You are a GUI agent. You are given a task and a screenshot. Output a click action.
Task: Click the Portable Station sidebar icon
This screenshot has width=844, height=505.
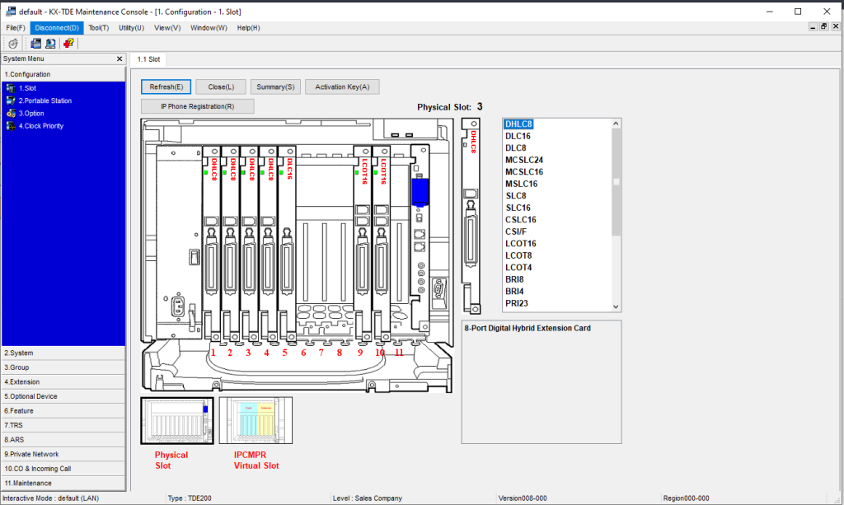click(x=11, y=101)
